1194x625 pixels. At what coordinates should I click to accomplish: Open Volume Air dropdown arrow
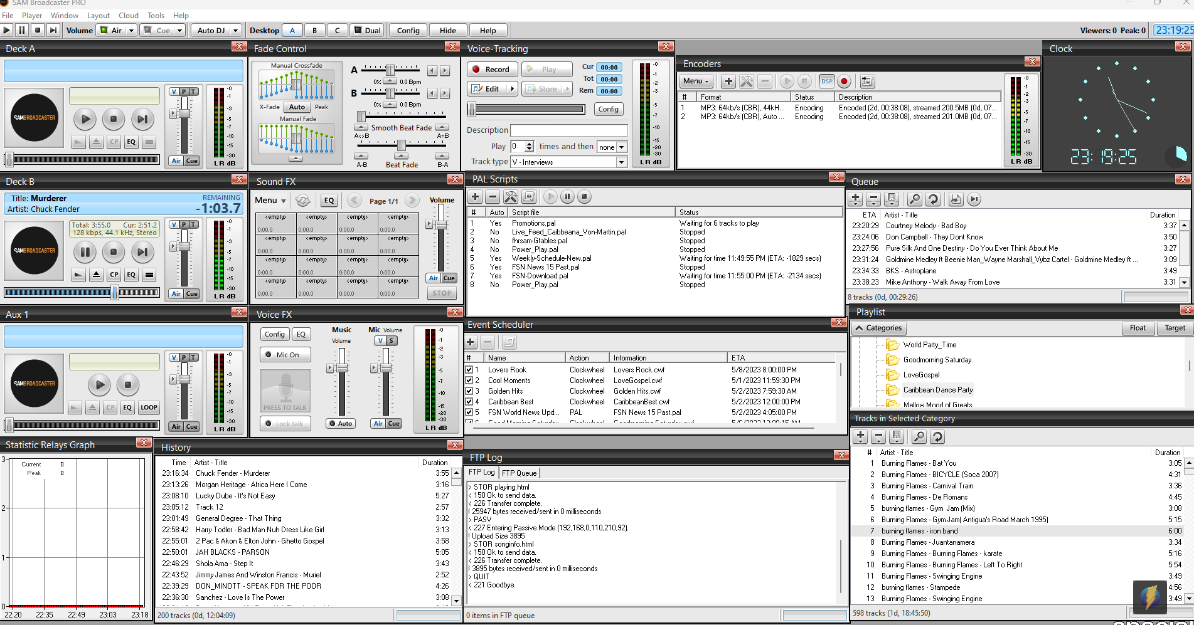(x=132, y=30)
